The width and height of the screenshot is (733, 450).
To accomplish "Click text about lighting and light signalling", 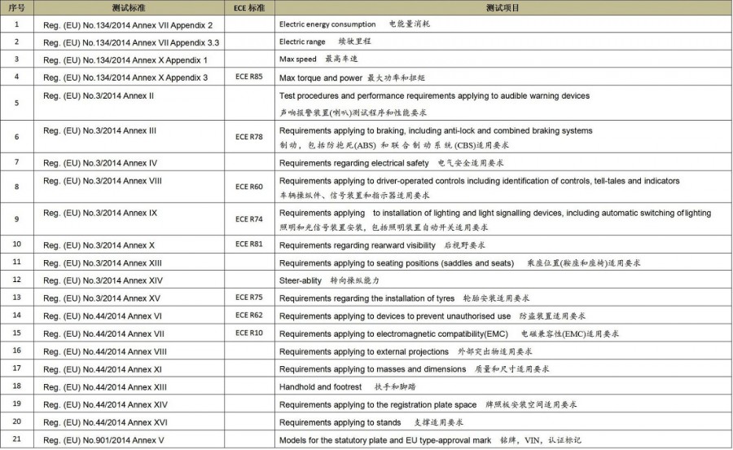I will tap(495, 214).
